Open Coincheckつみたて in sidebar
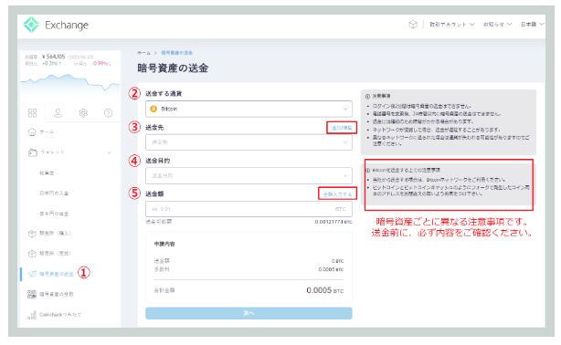561x345 pixels. pos(60,315)
